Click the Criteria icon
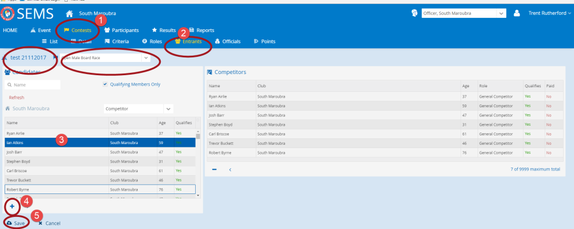574x229 pixels. coord(107,41)
